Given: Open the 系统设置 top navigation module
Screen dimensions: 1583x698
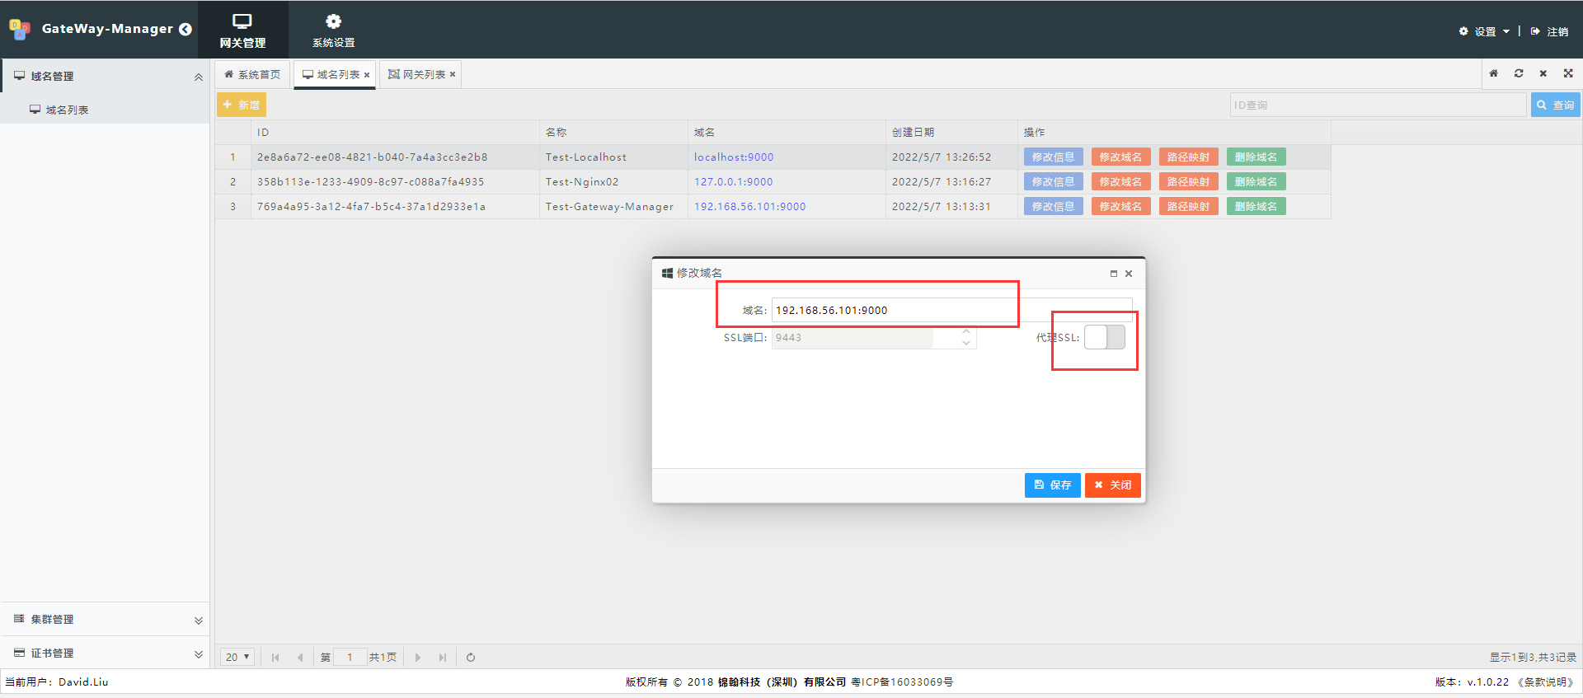Looking at the screenshot, I should click(x=333, y=30).
